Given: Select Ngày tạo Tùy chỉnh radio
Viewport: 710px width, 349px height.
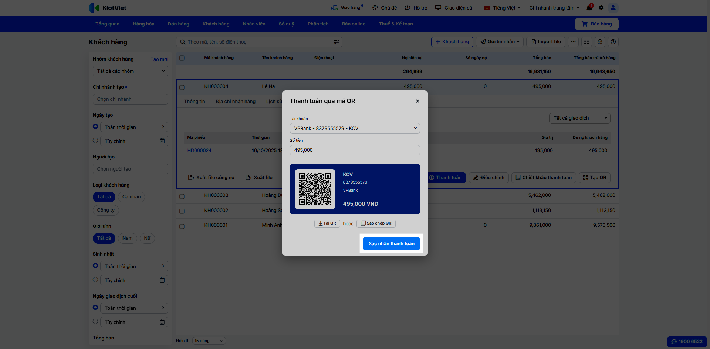Looking at the screenshot, I should tap(95, 141).
